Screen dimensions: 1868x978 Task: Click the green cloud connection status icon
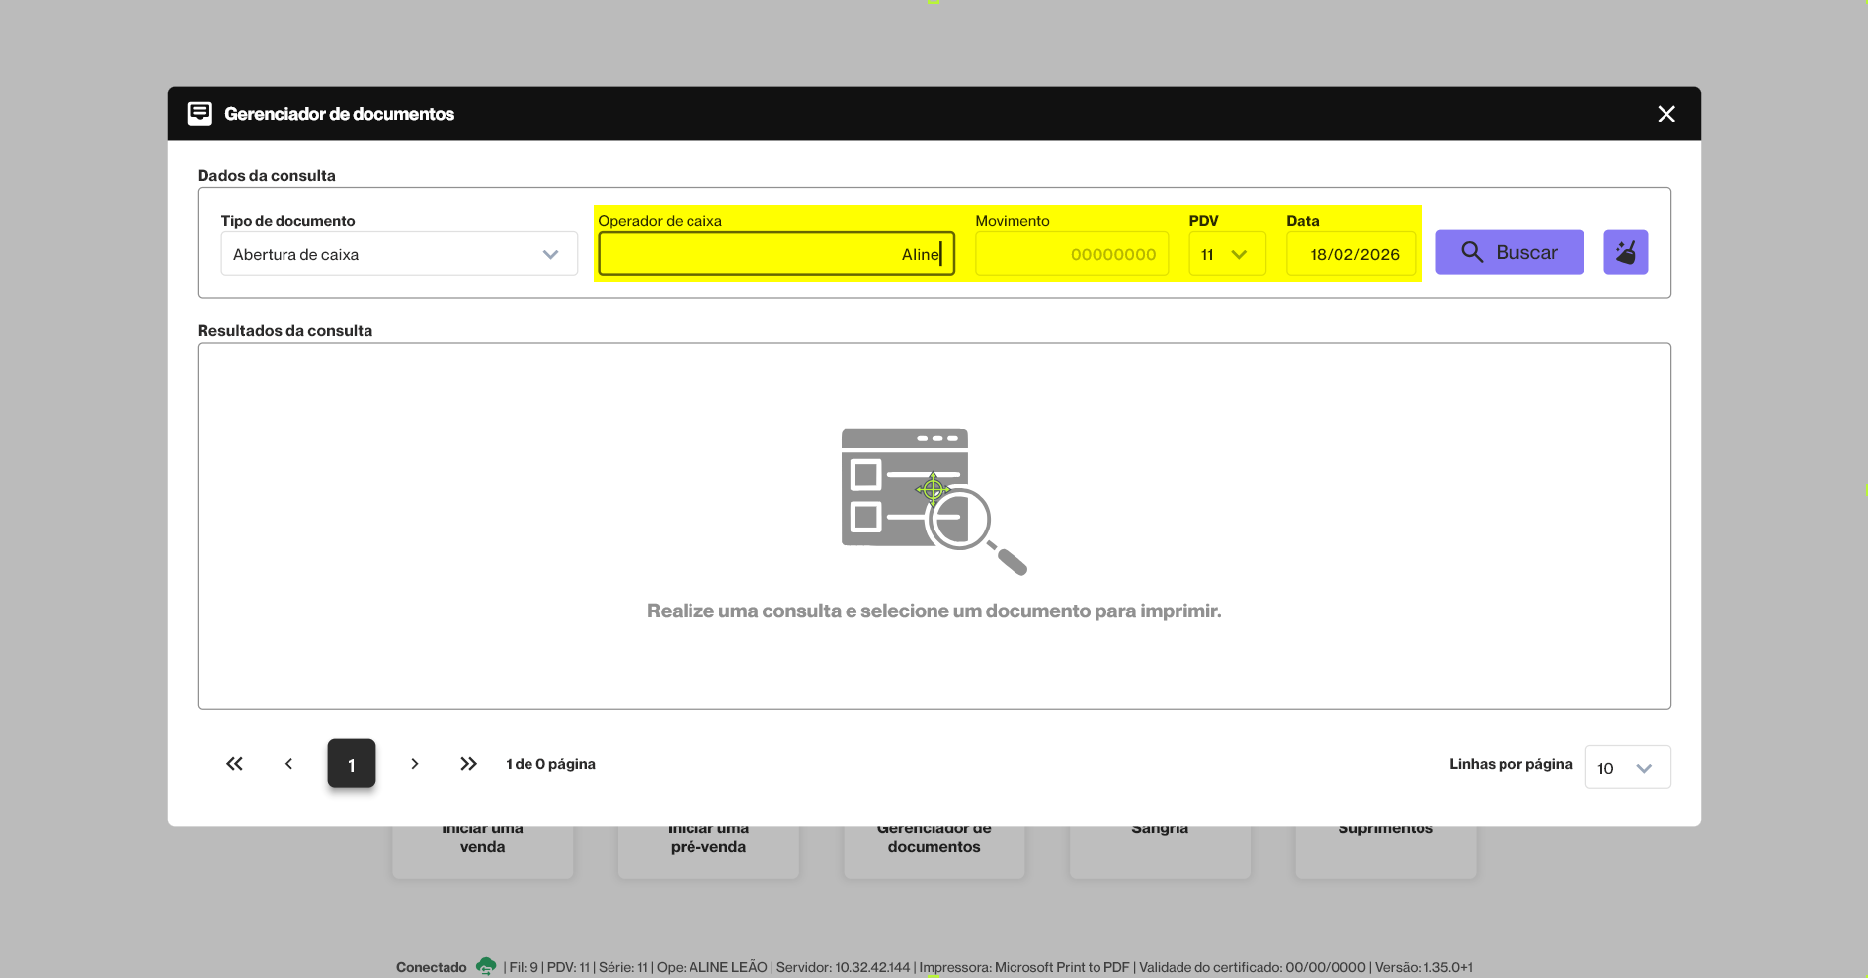(x=485, y=966)
